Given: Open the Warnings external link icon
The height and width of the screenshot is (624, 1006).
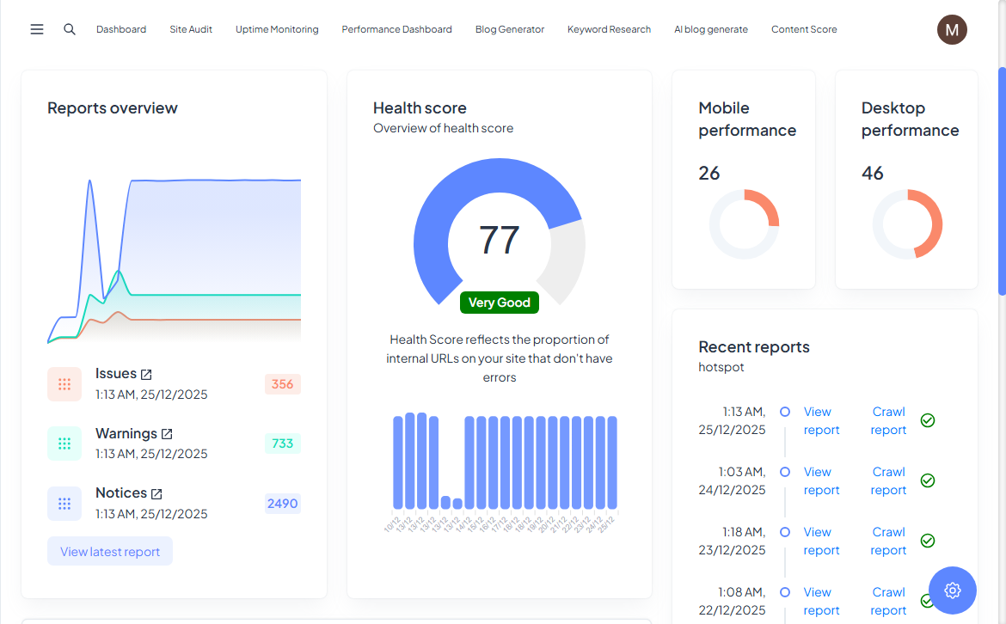Looking at the screenshot, I should [167, 434].
